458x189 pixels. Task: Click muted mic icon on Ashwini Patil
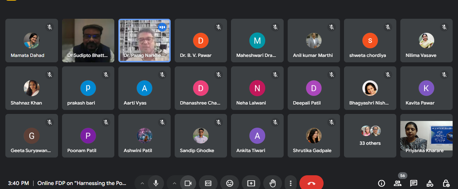[x=162, y=122]
